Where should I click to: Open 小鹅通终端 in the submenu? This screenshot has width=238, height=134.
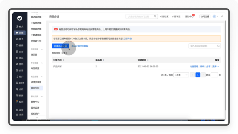tap(36, 35)
